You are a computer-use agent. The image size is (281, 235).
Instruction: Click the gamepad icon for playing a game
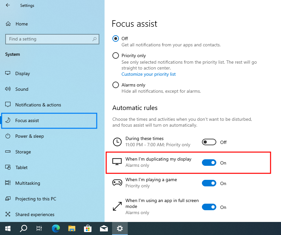pos(117,183)
